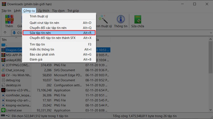Click the size value 93,331,392
Image resolution: width=213 pixels, height=119 pixels.
[44, 110]
